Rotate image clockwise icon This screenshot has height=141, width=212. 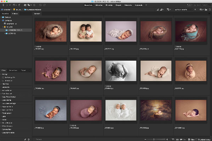45,5
